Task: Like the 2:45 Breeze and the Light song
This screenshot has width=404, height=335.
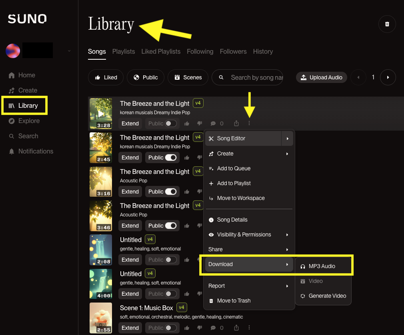Action: coord(187,157)
